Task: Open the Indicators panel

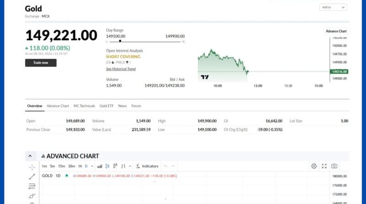Action: [147, 166]
